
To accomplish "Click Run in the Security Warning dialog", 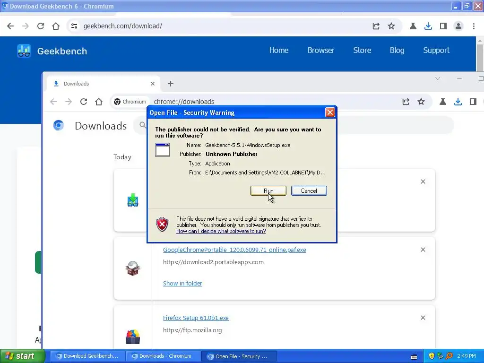I will click(268, 191).
